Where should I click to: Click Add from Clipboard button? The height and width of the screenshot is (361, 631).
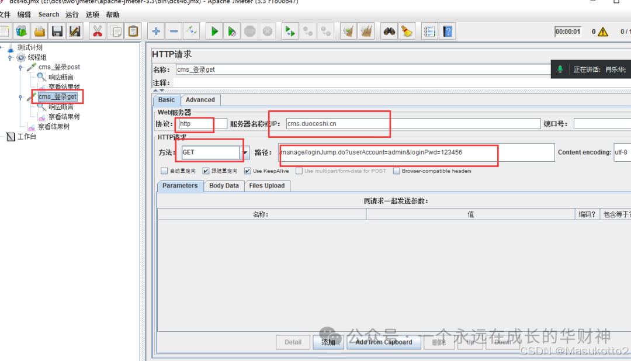click(x=384, y=342)
